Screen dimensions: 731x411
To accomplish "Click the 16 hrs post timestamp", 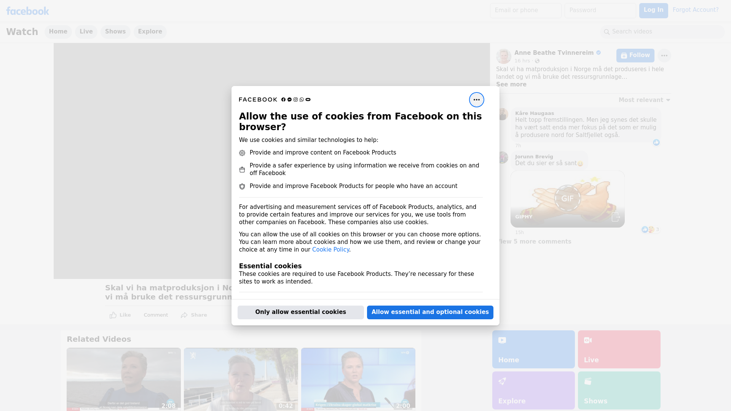I will [x=522, y=61].
